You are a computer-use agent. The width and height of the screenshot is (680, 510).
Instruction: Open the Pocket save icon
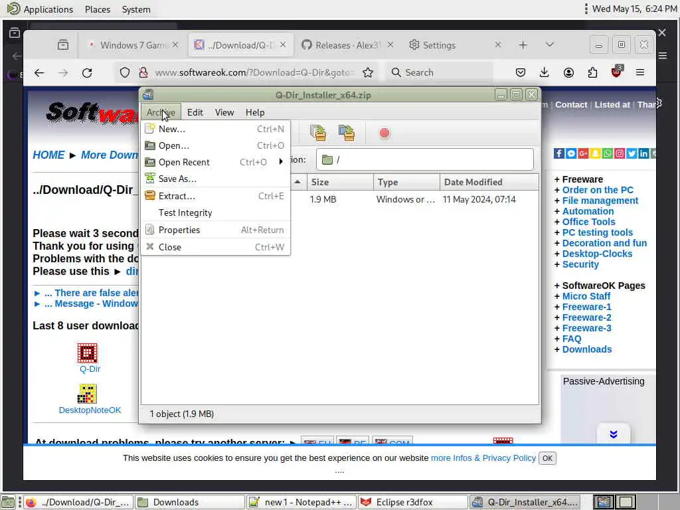pyautogui.click(x=521, y=72)
